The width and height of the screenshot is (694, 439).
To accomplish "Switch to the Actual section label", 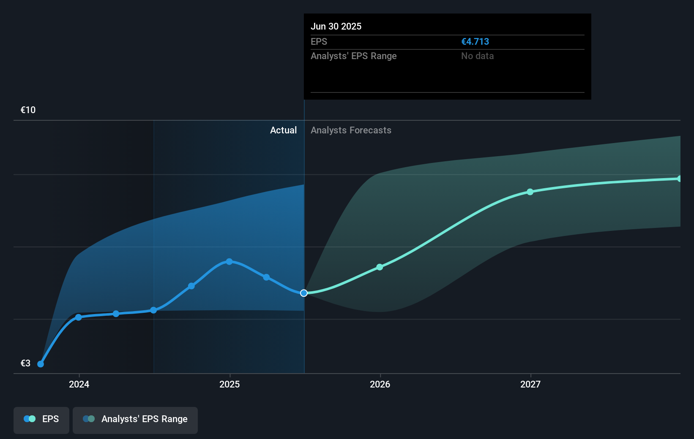I will 283,130.
